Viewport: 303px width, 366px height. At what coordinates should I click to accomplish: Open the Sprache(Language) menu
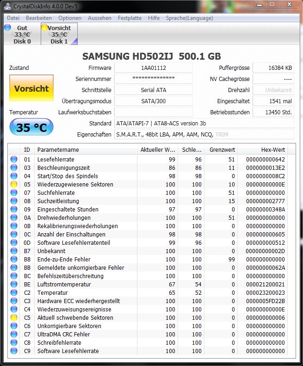(x=189, y=18)
